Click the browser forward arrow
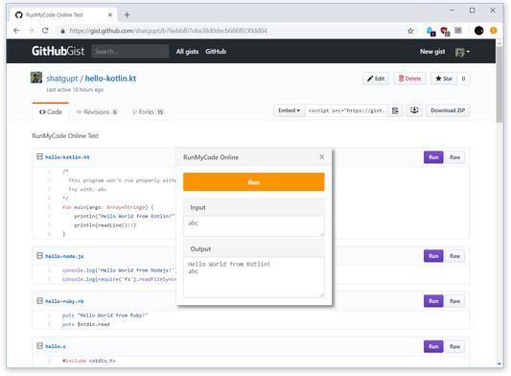 (x=31, y=31)
